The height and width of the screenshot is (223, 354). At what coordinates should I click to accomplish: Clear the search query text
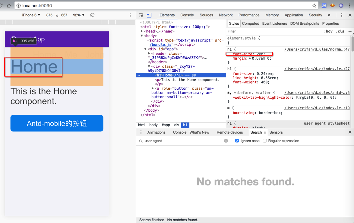(x=226, y=141)
